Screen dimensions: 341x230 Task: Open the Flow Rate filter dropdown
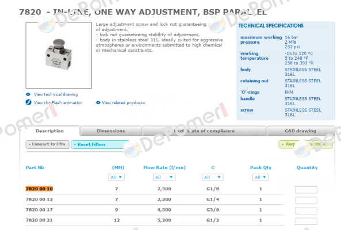click(x=164, y=178)
